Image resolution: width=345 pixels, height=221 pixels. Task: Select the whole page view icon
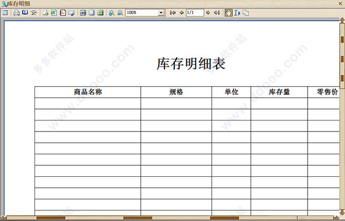click(x=91, y=13)
